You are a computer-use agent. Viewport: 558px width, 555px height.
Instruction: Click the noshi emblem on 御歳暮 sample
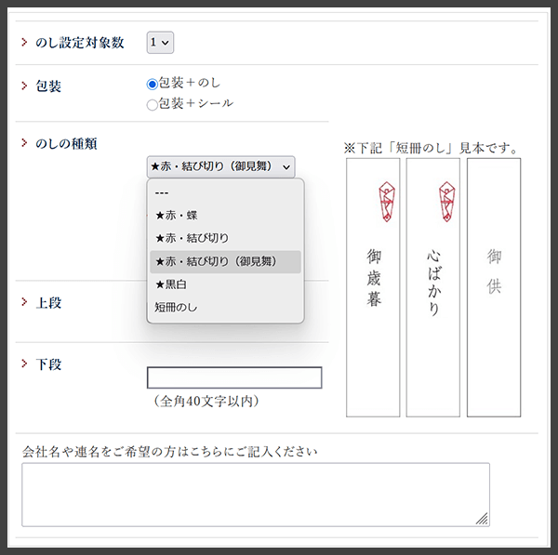tap(387, 201)
